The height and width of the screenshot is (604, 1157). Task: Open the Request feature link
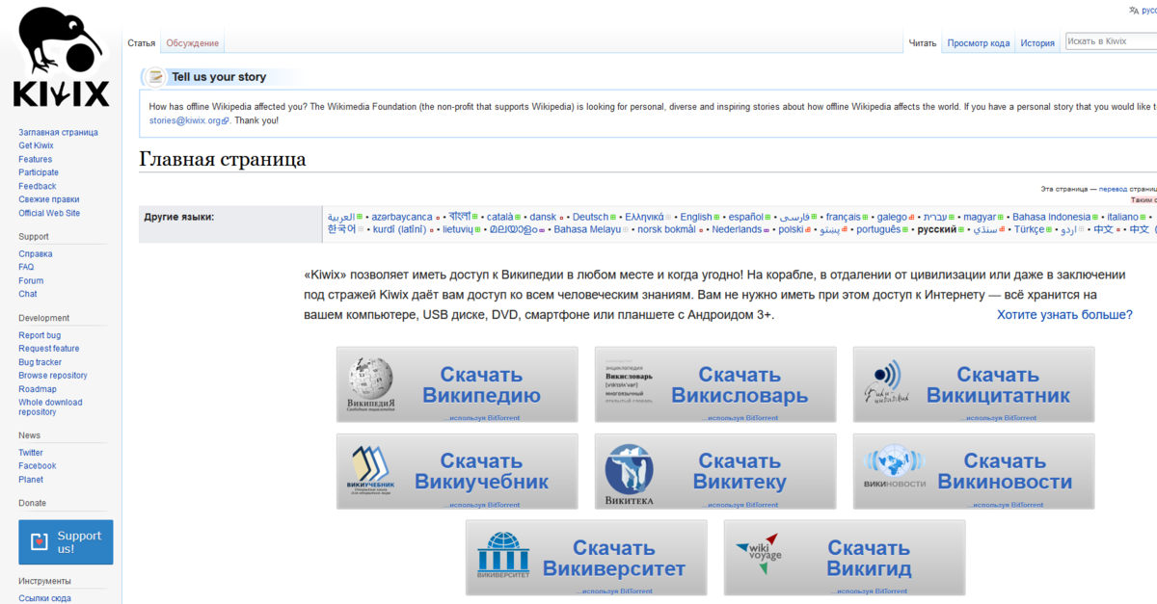(49, 349)
